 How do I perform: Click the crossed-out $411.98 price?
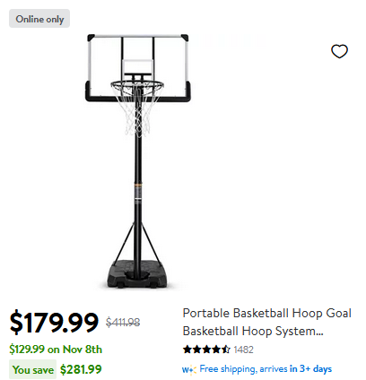tap(123, 323)
